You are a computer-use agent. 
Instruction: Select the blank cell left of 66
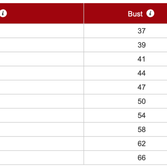click(x=42, y=158)
